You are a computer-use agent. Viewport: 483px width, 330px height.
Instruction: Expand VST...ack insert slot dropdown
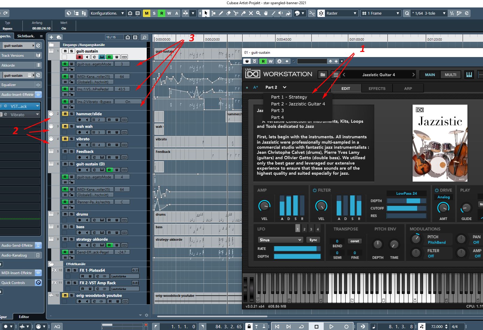click(37, 106)
